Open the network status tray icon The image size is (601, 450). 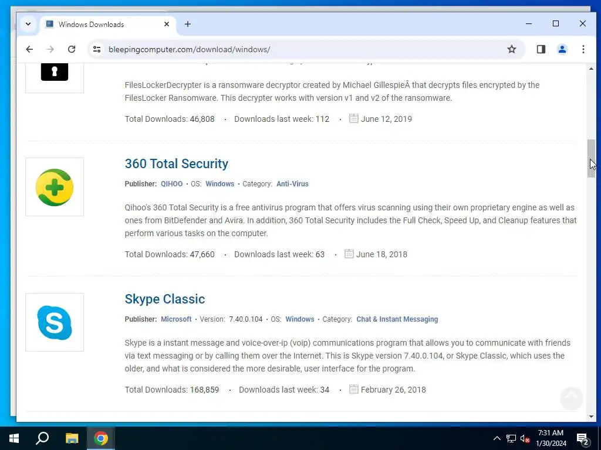tap(511, 438)
